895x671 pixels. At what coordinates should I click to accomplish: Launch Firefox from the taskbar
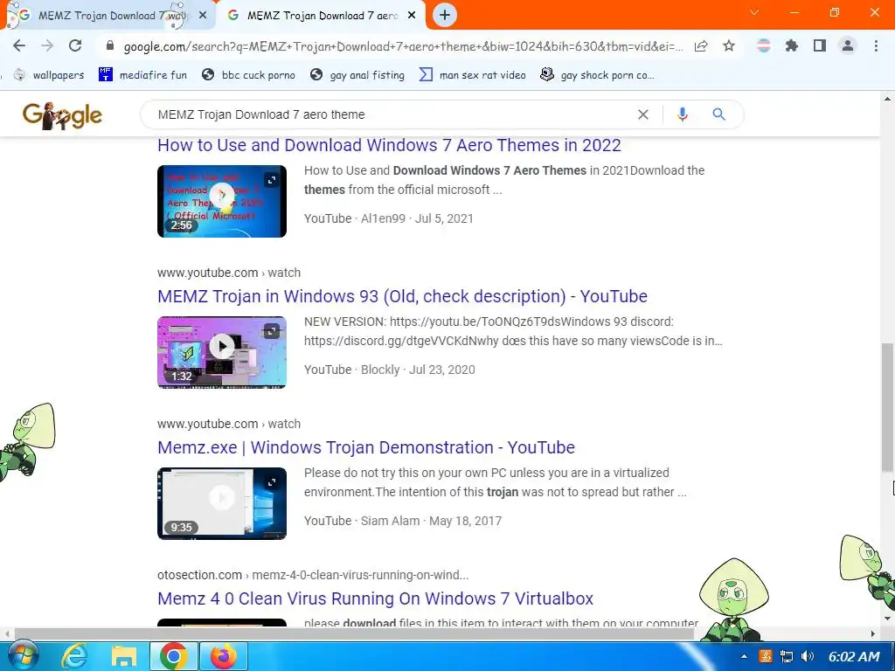(x=223, y=657)
